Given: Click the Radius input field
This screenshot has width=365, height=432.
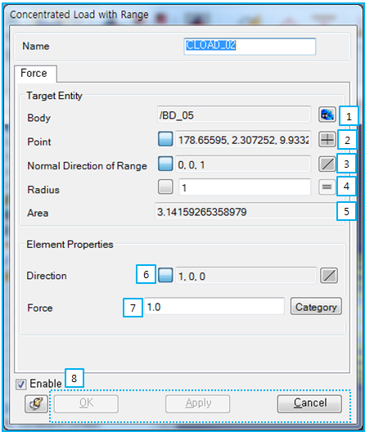Looking at the screenshot, I should [245, 187].
